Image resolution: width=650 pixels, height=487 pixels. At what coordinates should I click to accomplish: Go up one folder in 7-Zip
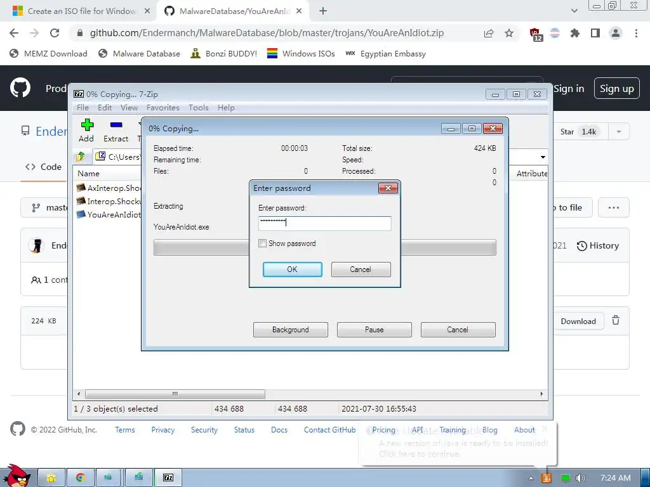click(81, 157)
